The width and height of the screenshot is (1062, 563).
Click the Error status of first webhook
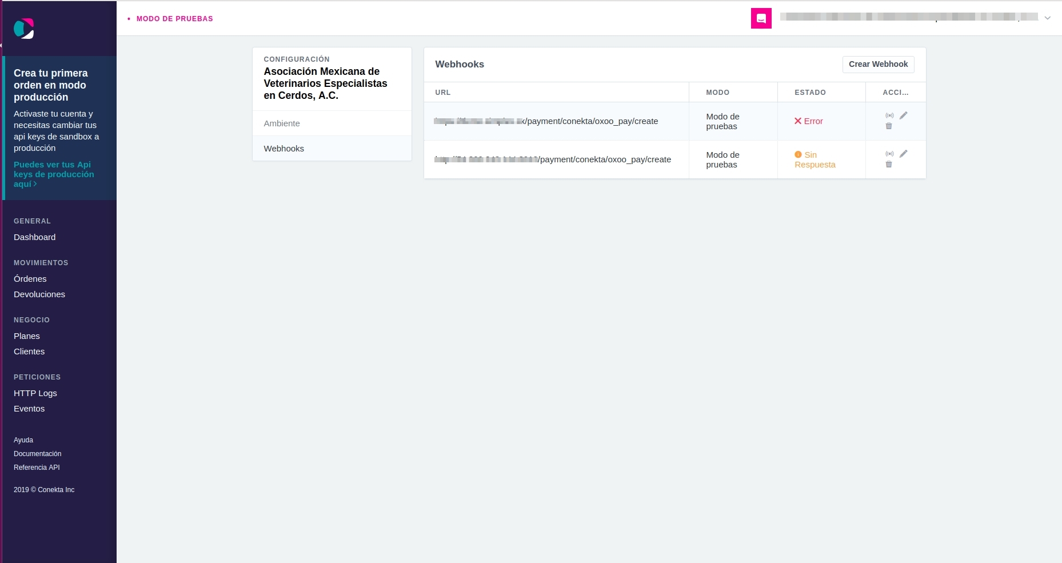[808, 121]
